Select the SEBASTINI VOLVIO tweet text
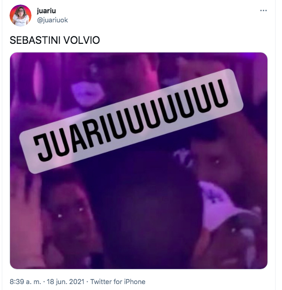Viewport: 282px width, 290px height. [55, 40]
